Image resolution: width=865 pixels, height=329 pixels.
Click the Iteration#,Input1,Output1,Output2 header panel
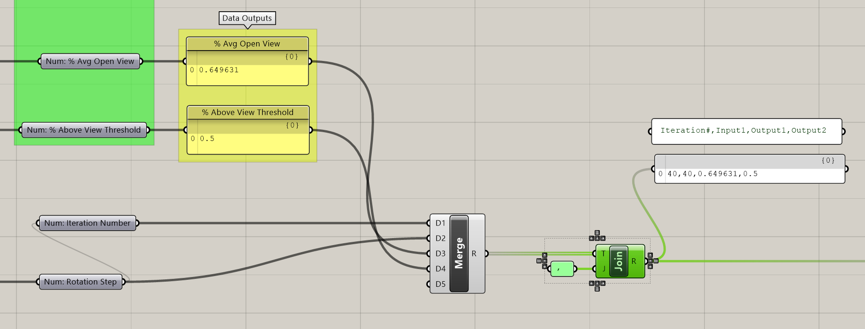[746, 131]
